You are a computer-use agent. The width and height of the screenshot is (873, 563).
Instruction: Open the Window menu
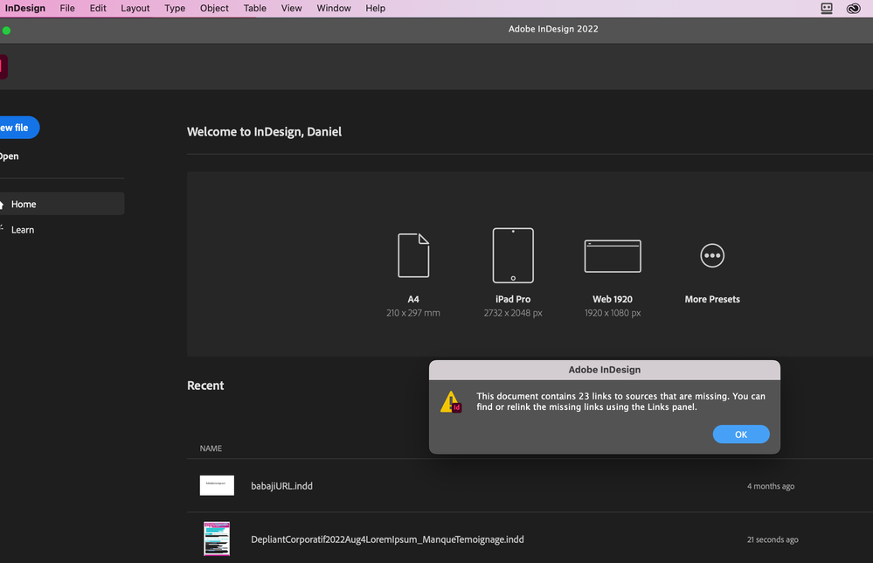click(x=333, y=8)
